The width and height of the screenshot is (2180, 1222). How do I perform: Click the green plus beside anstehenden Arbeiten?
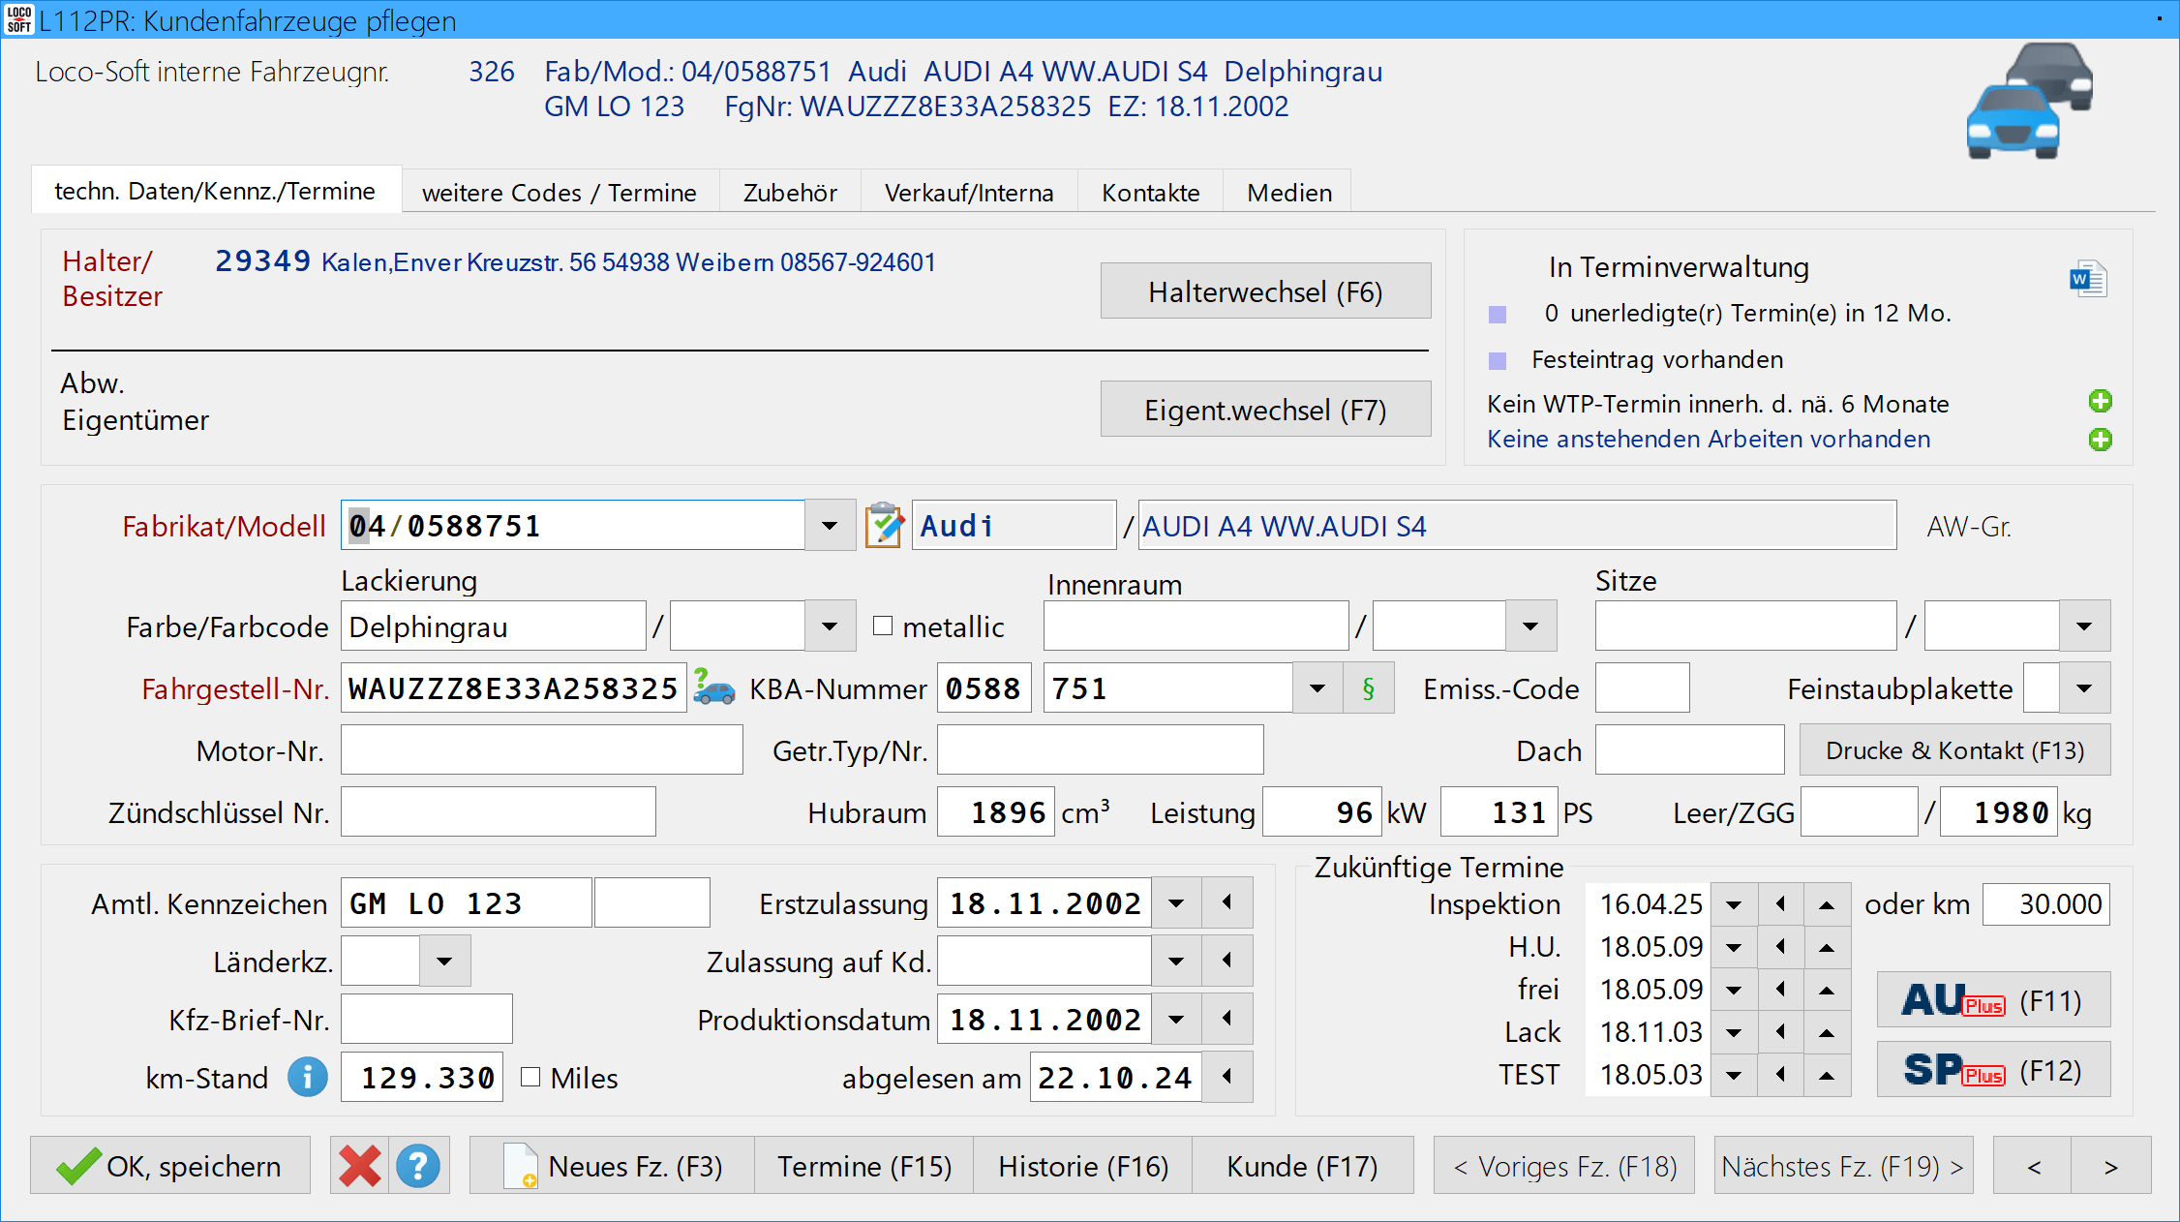[2100, 440]
